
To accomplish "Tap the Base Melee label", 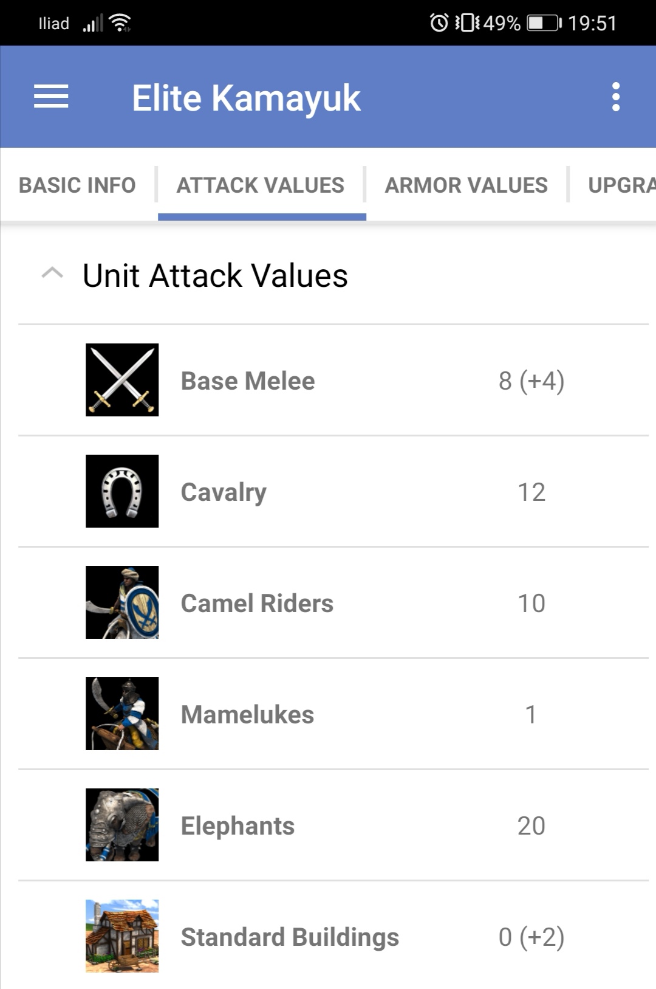I will (248, 381).
